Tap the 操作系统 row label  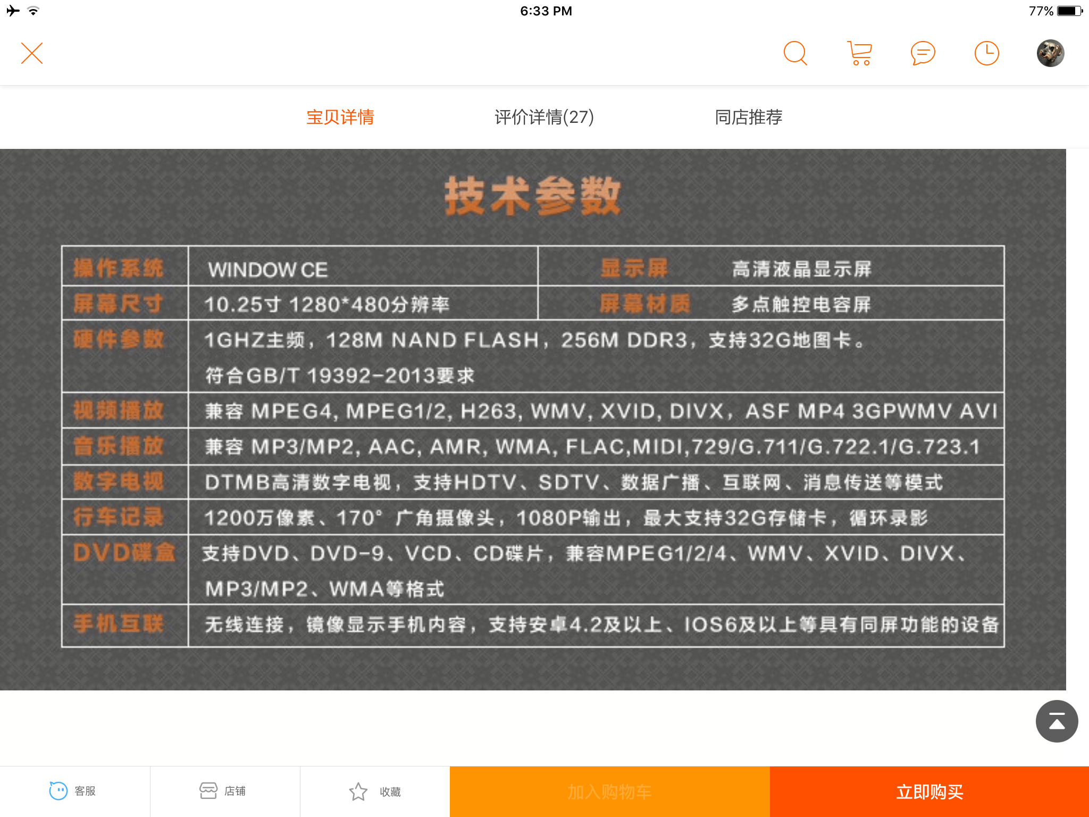(119, 268)
